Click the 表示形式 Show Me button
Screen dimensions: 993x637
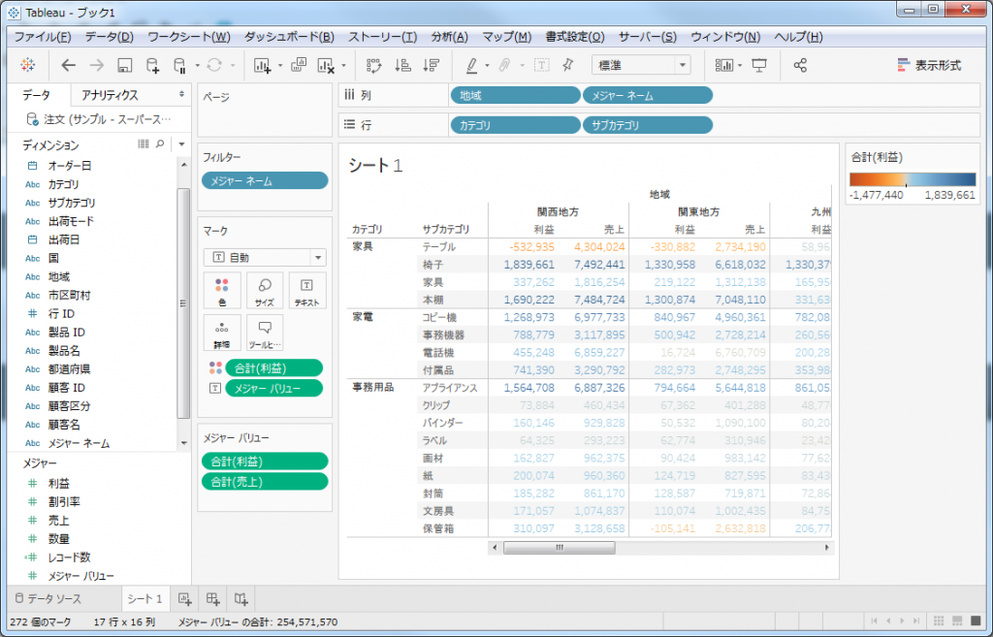(929, 65)
